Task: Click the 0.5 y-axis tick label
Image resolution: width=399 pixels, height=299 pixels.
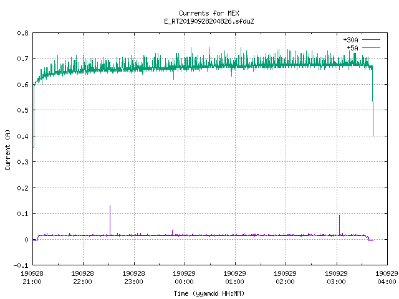Action: [x=22, y=110]
